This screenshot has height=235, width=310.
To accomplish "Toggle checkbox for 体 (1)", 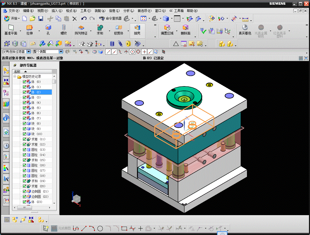I will [x=24, y=87].
